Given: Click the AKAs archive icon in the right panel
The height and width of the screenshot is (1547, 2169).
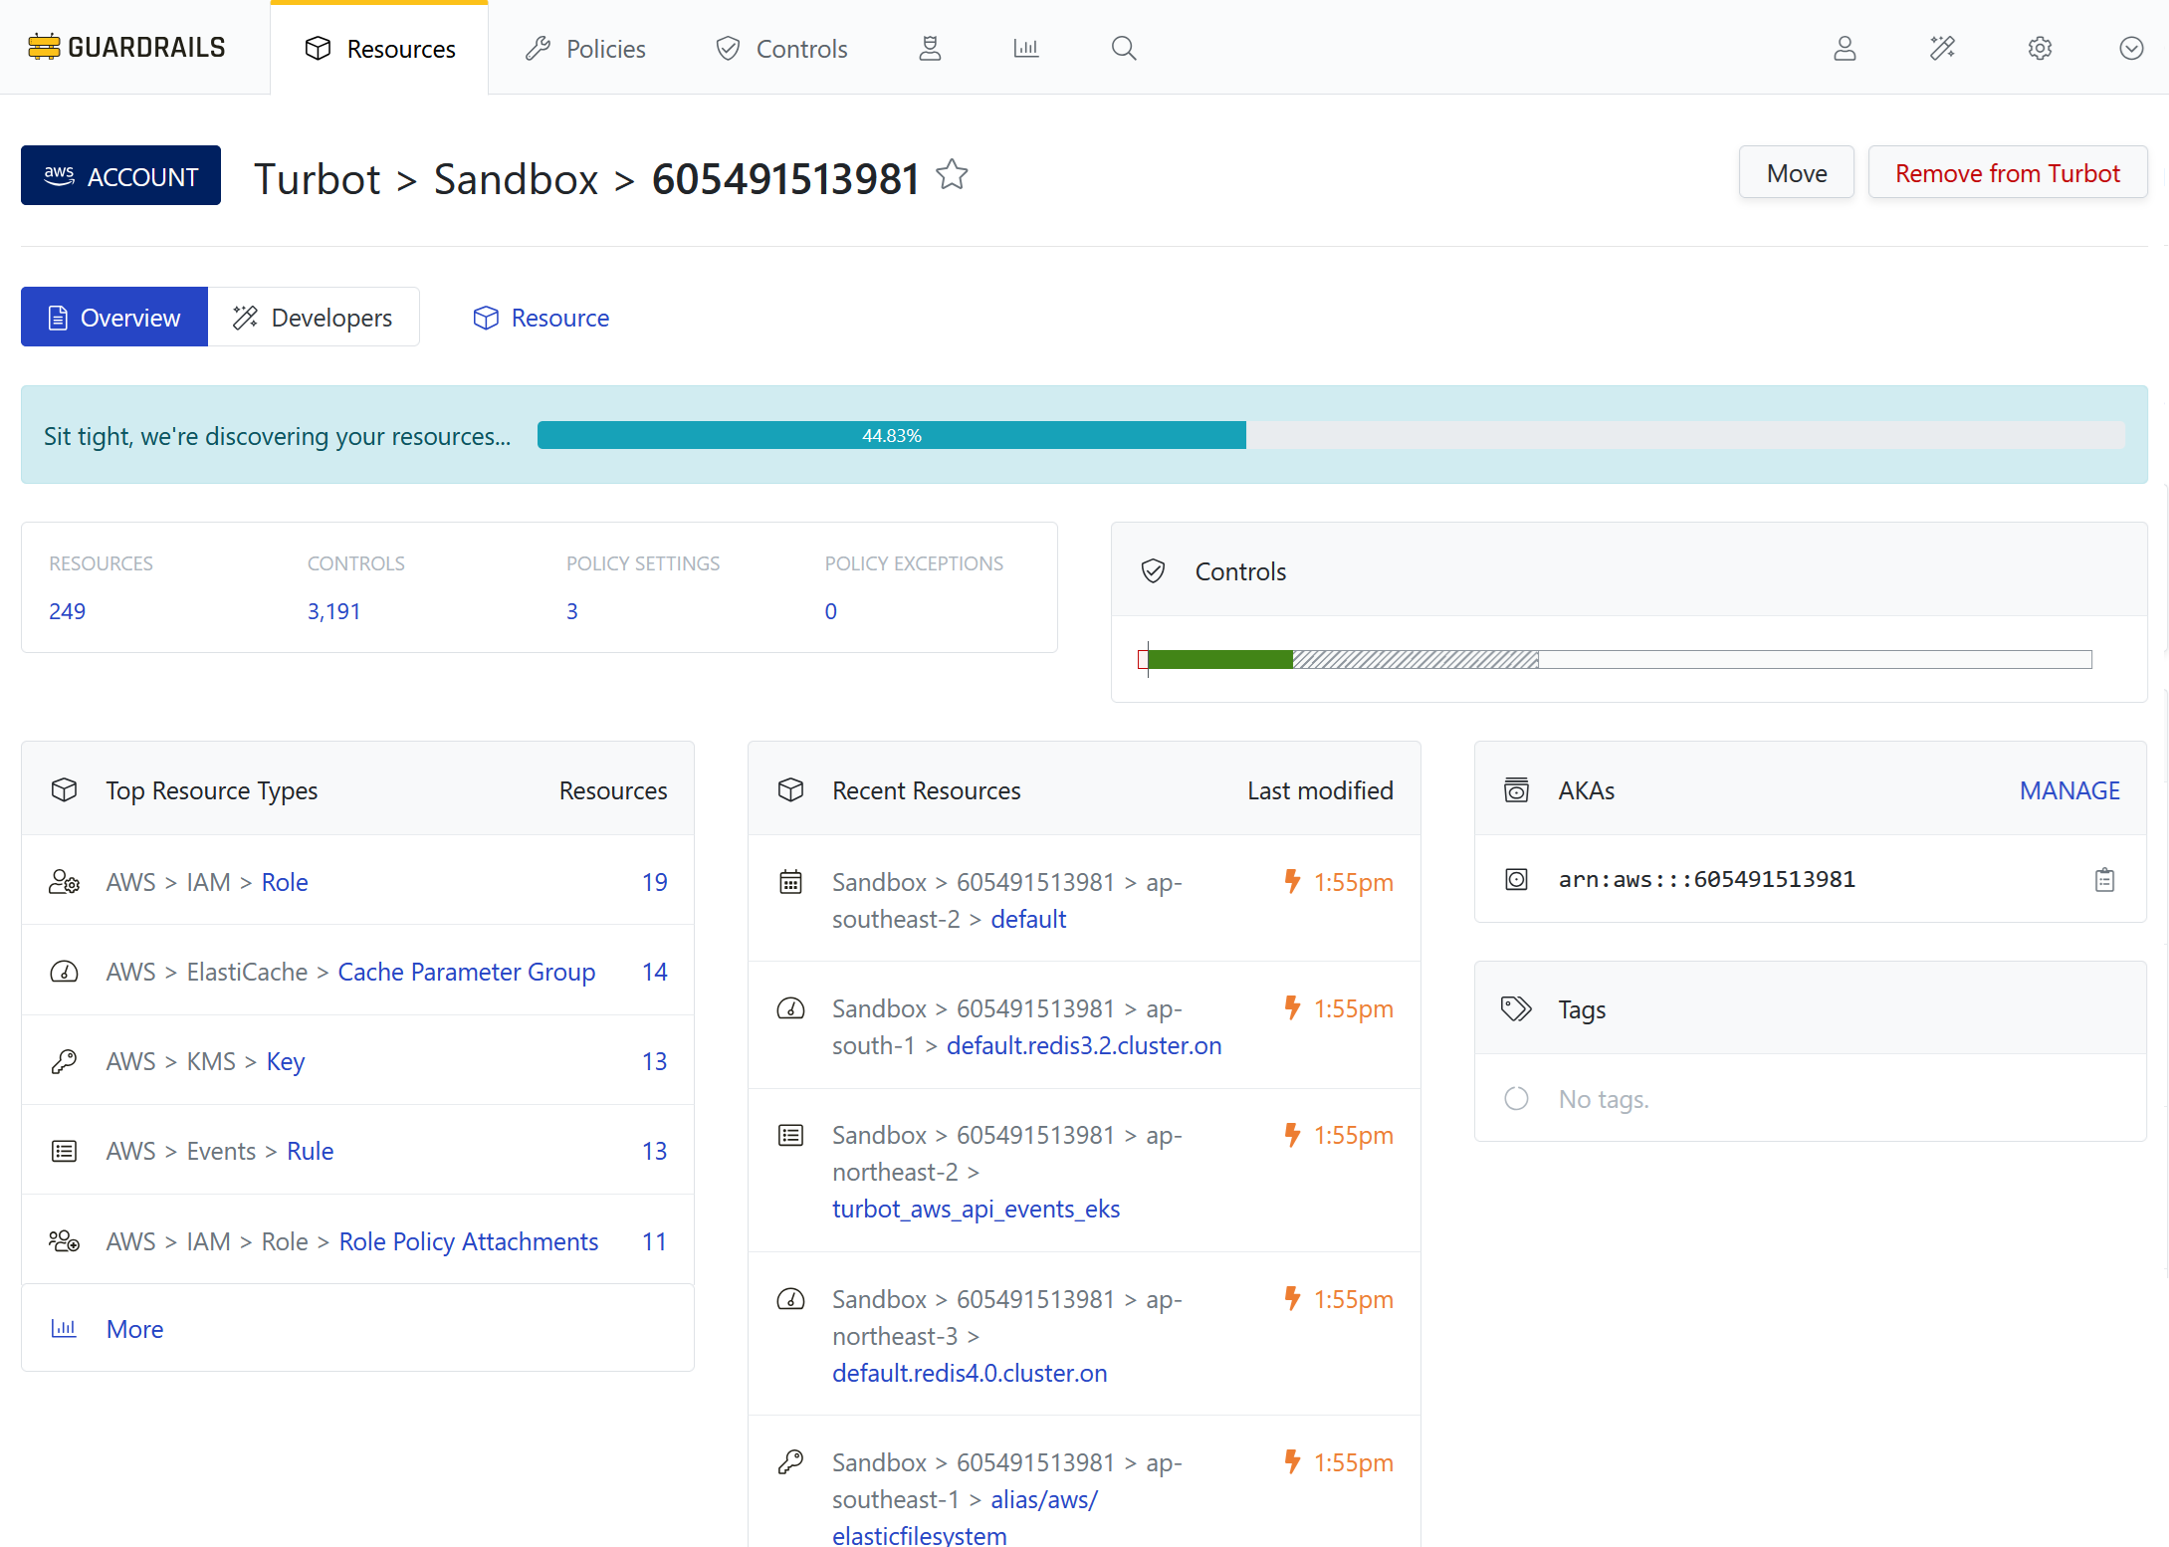Looking at the screenshot, I should [x=1517, y=789].
